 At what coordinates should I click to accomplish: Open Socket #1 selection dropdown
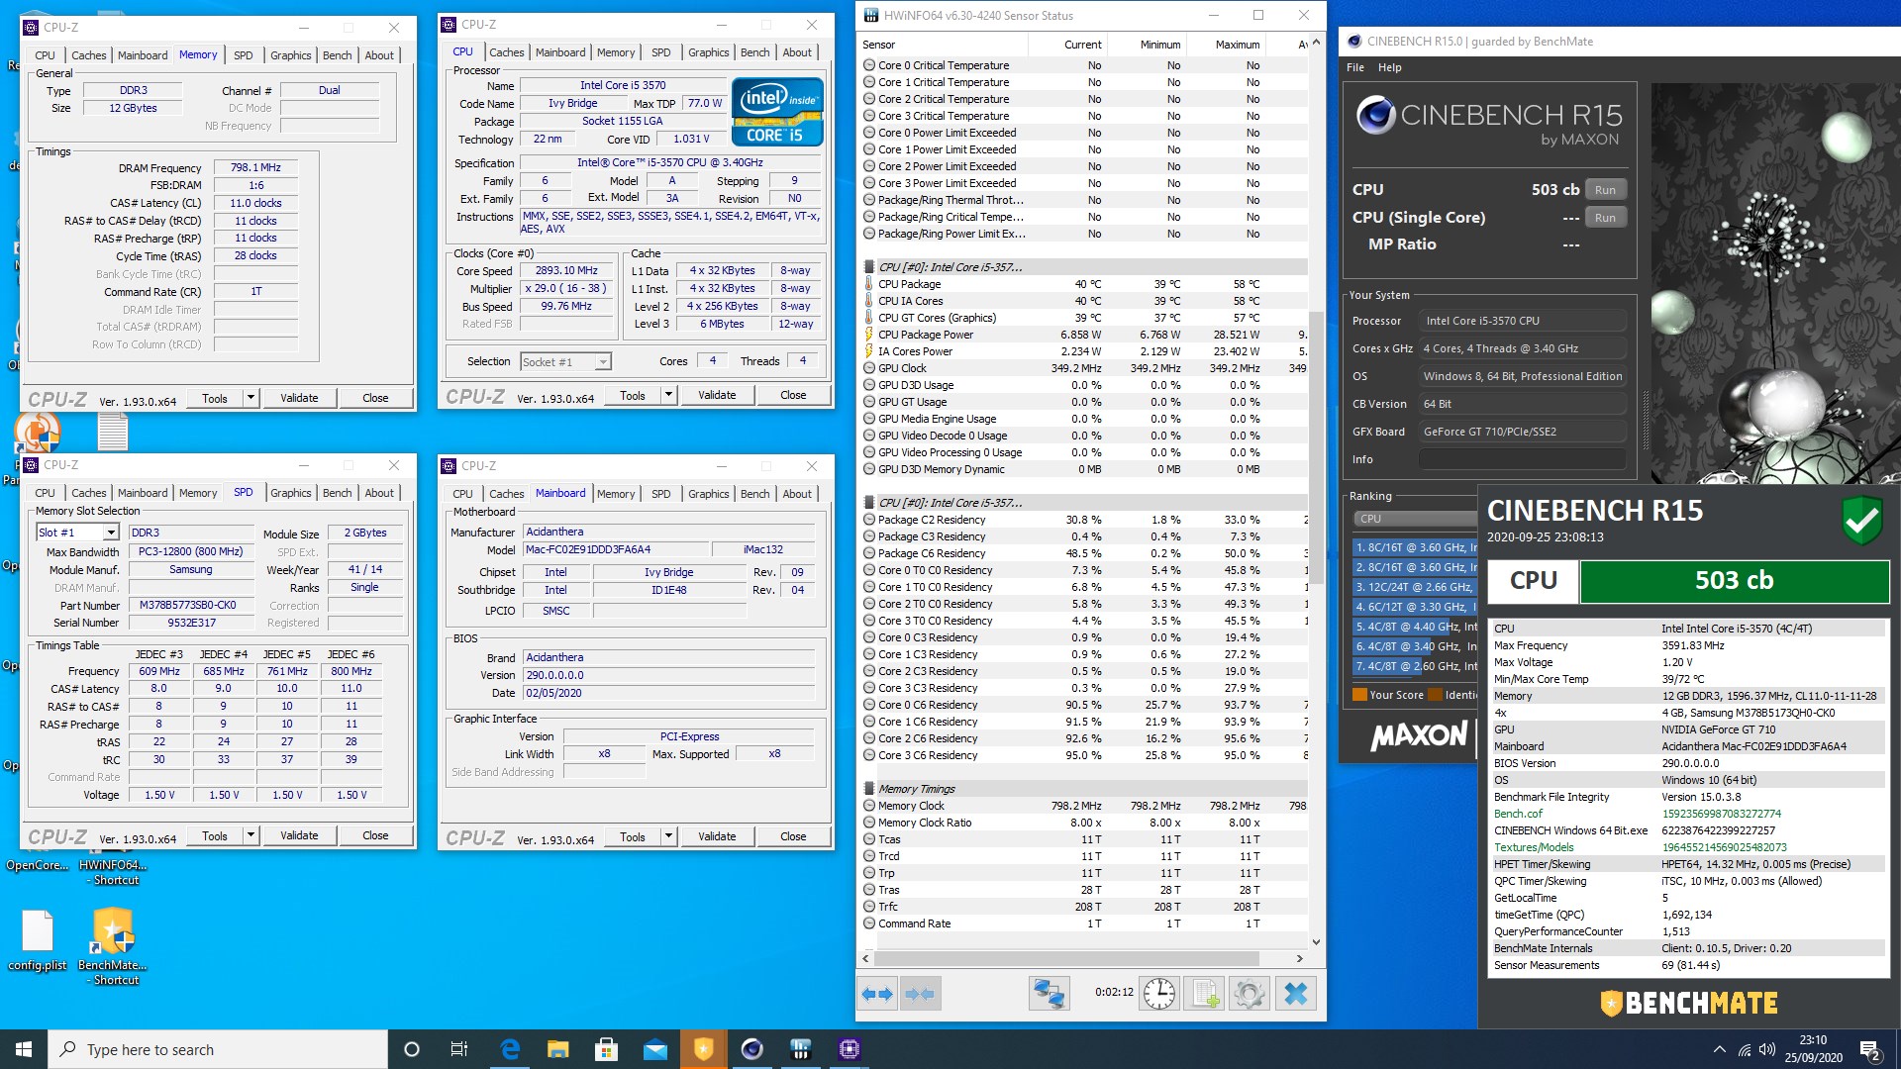(565, 362)
